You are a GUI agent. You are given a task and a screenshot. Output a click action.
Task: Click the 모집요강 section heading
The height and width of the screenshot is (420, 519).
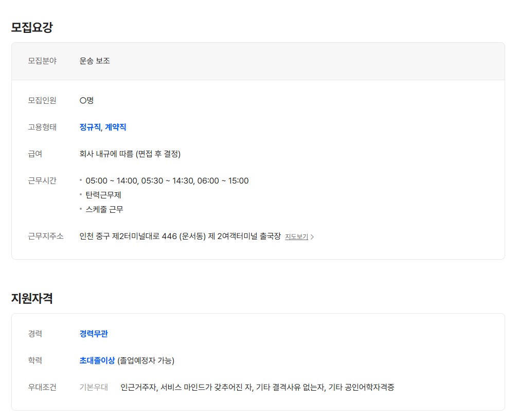[32, 28]
